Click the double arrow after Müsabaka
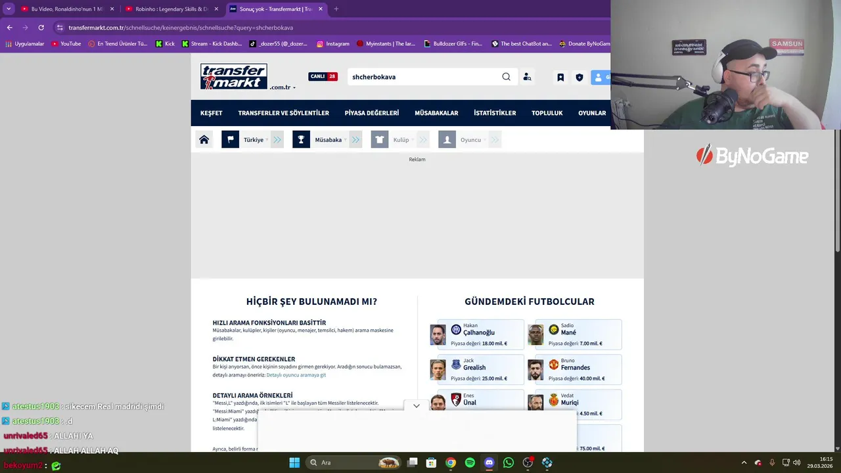Viewport: 841px width, 473px height. 355,140
